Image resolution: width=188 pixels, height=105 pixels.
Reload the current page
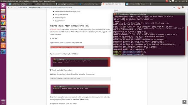tap(15, 7)
